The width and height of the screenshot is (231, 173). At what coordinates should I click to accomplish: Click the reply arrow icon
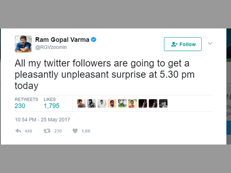click(x=18, y=131)
